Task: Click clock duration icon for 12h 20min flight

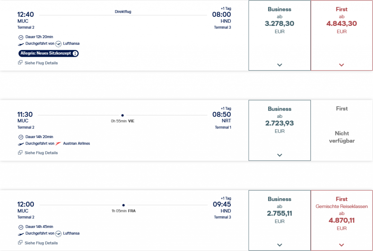Action: [21, 37]
